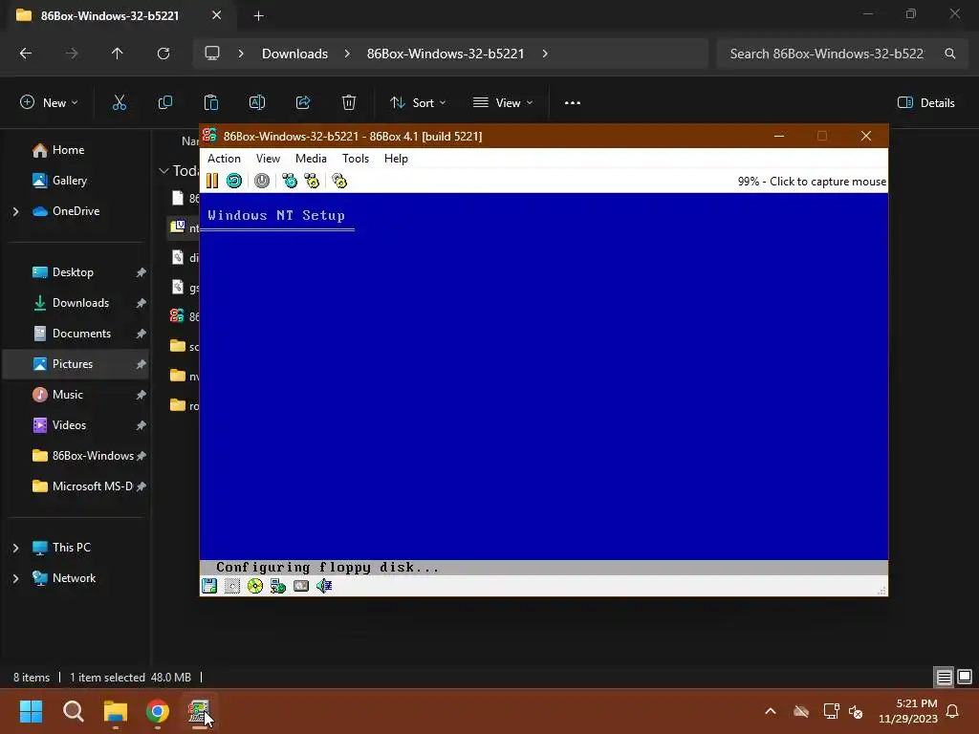Click the hard disk status icon

tap(301, 586)
